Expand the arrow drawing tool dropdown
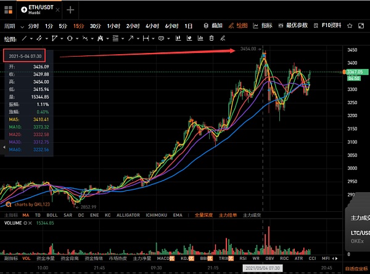 point(138,38)
